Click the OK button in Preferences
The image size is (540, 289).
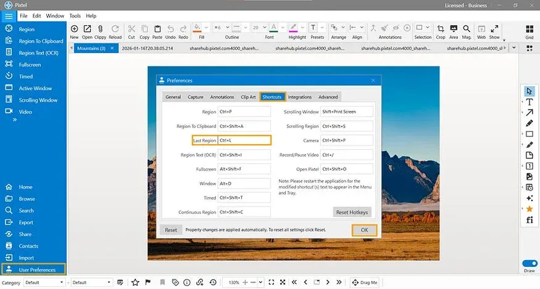click(364, 230)
